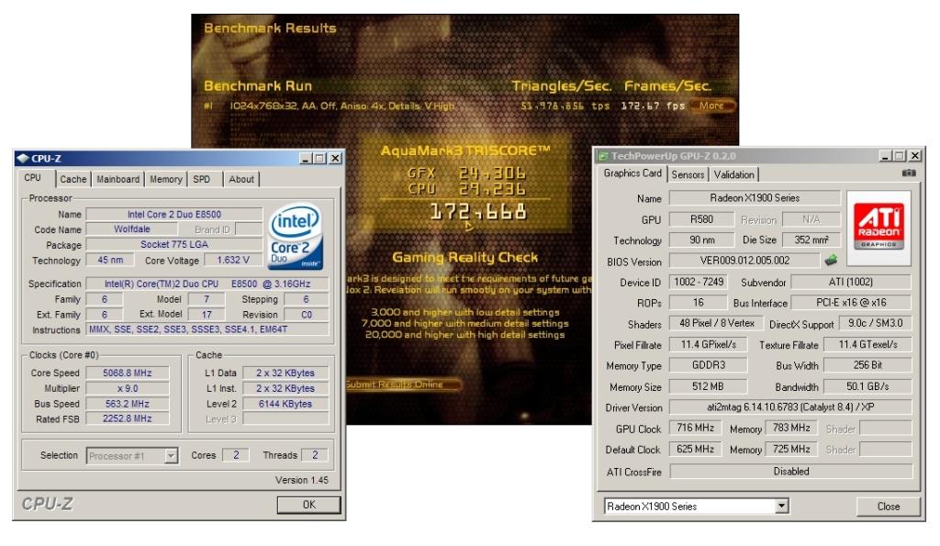The image size is (940, 546).
Task: Click the Intel Core 2 Duo logo in CPU-Z
Action: (x=296, y=237)
